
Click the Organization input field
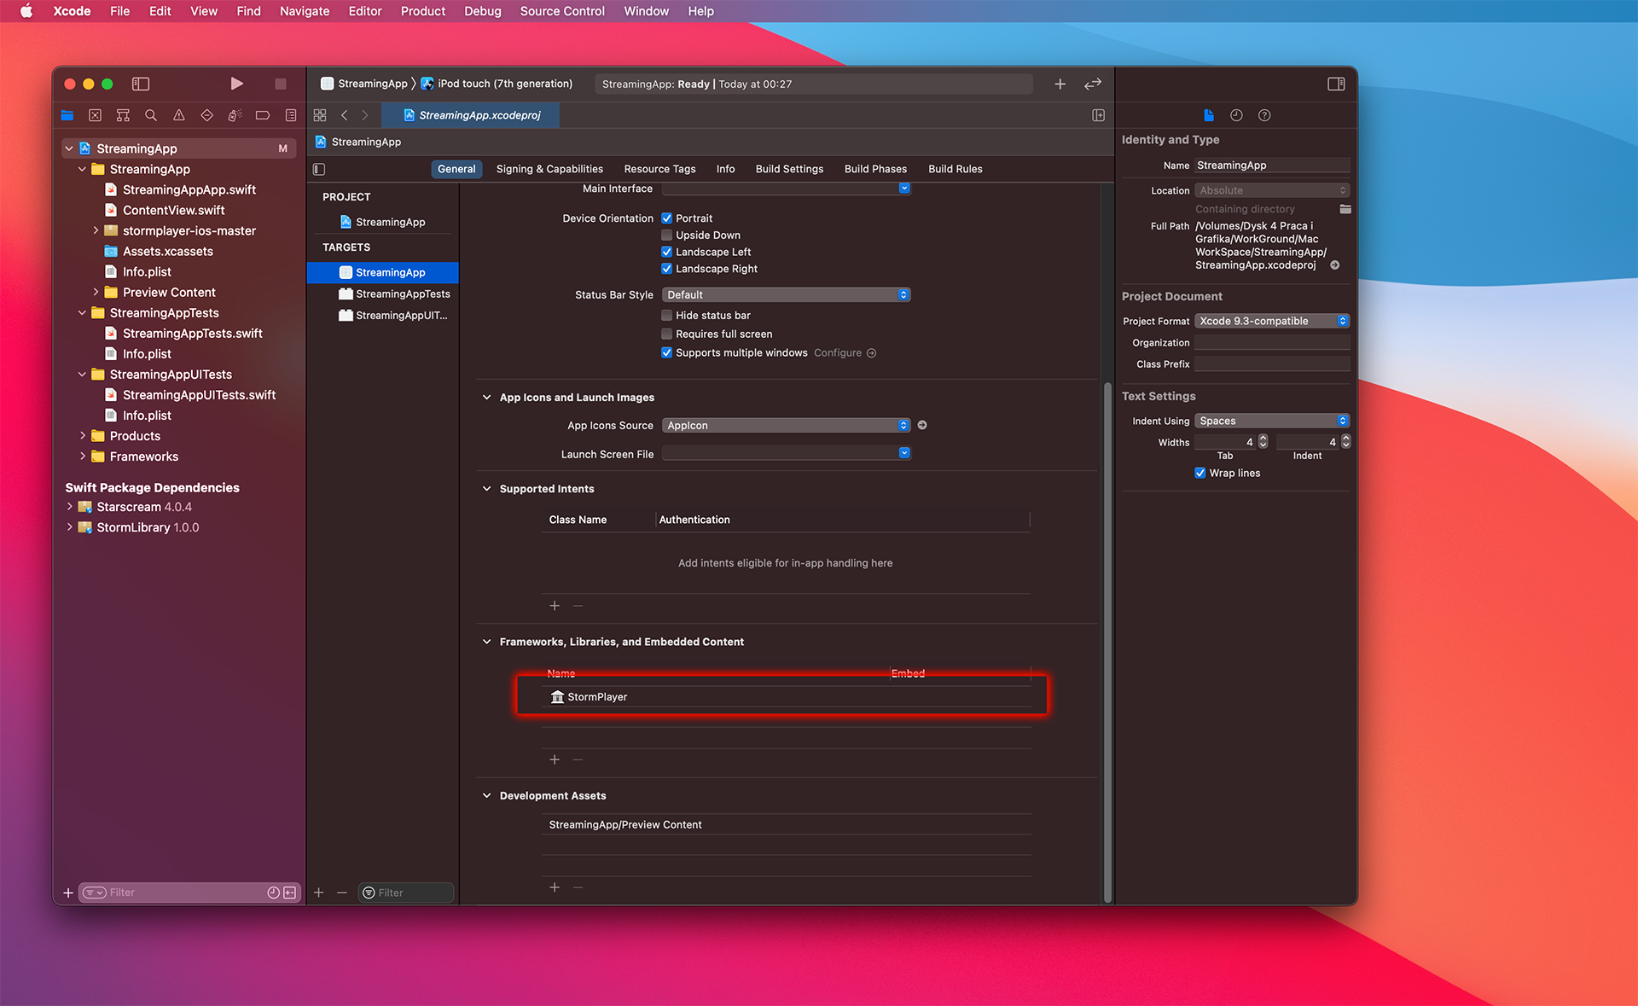click(1272, 342)
